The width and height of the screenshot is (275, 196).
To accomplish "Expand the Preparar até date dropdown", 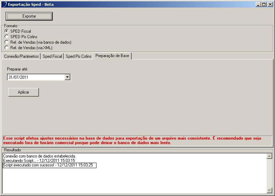I will point(68,77).
